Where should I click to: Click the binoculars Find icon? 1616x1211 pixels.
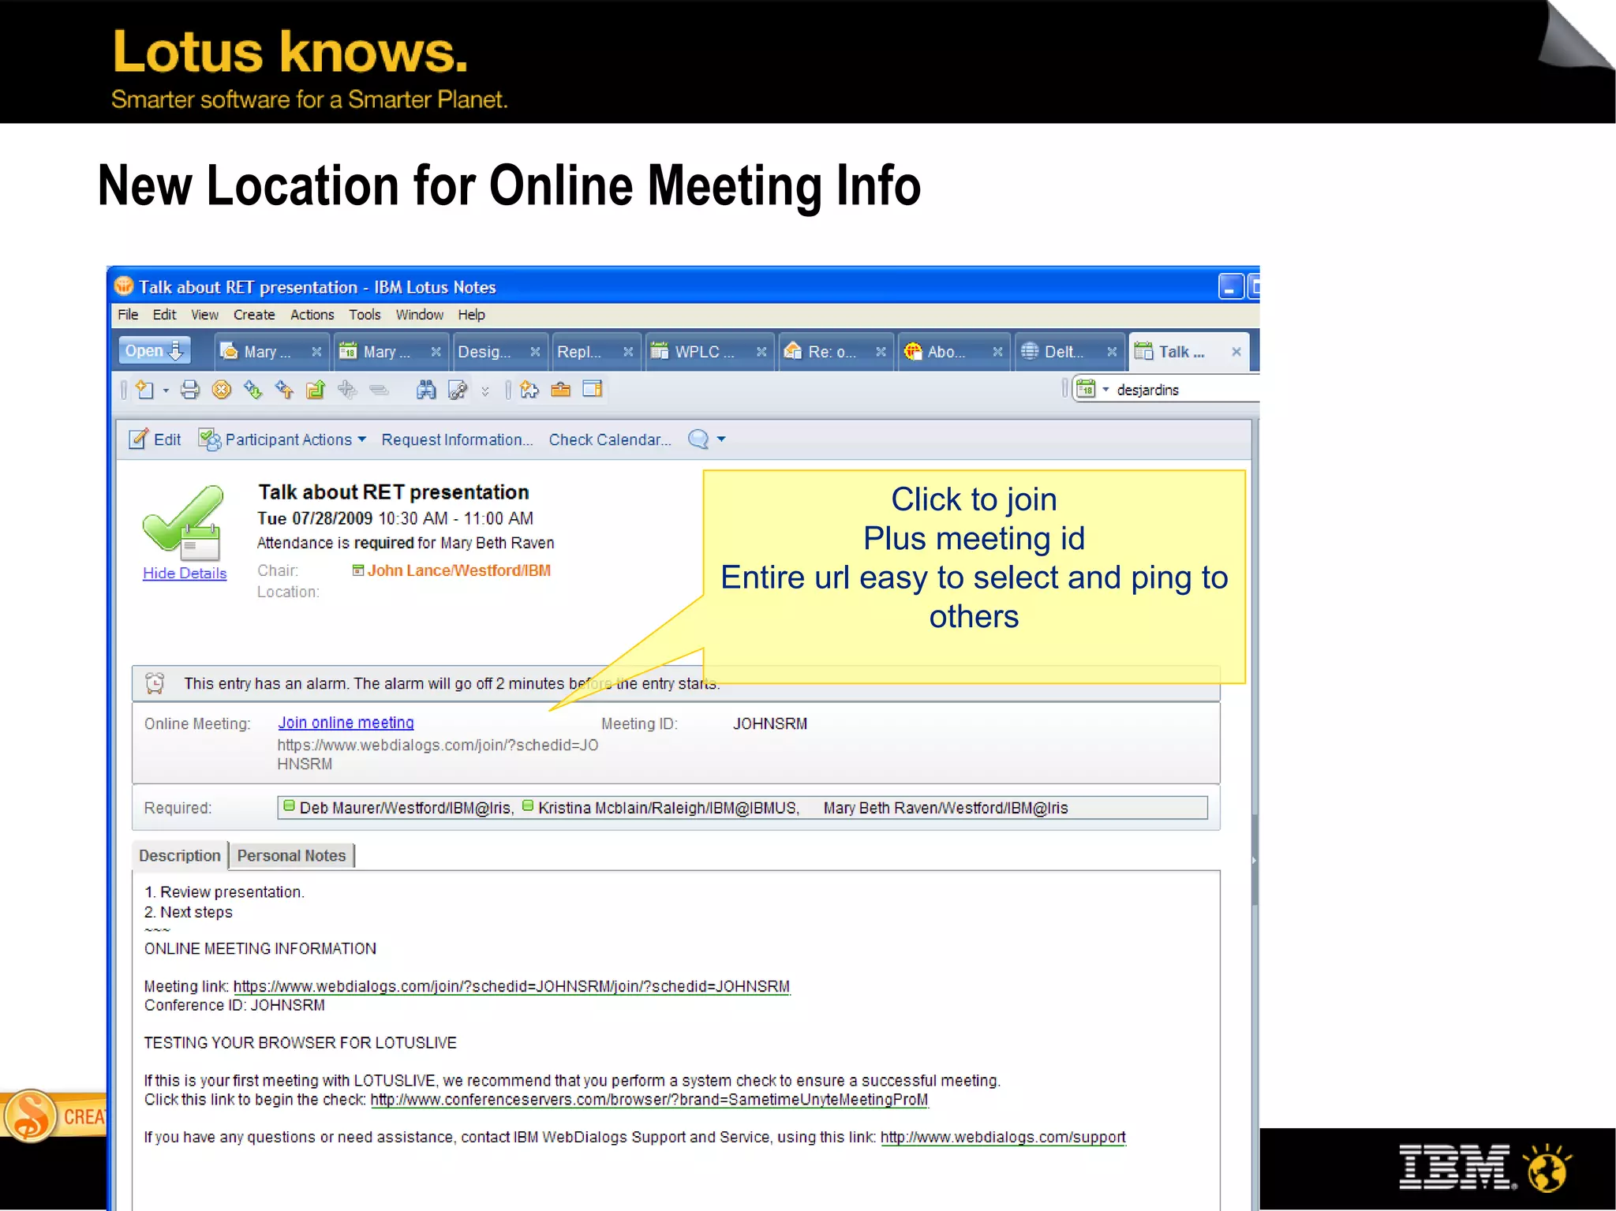pos(426,390)
